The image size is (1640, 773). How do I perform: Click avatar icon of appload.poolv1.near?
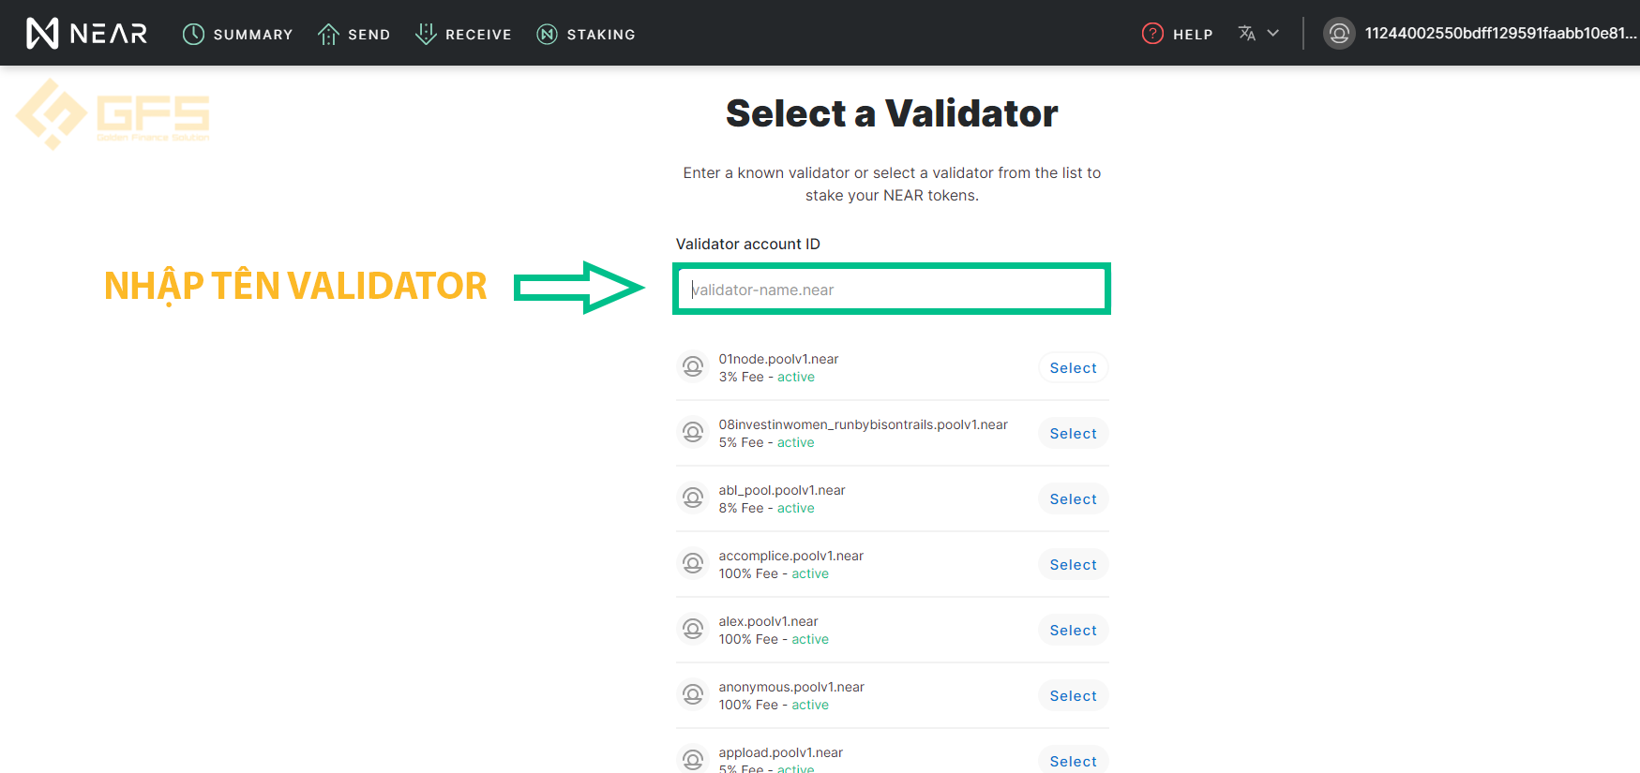coord(693,760)
